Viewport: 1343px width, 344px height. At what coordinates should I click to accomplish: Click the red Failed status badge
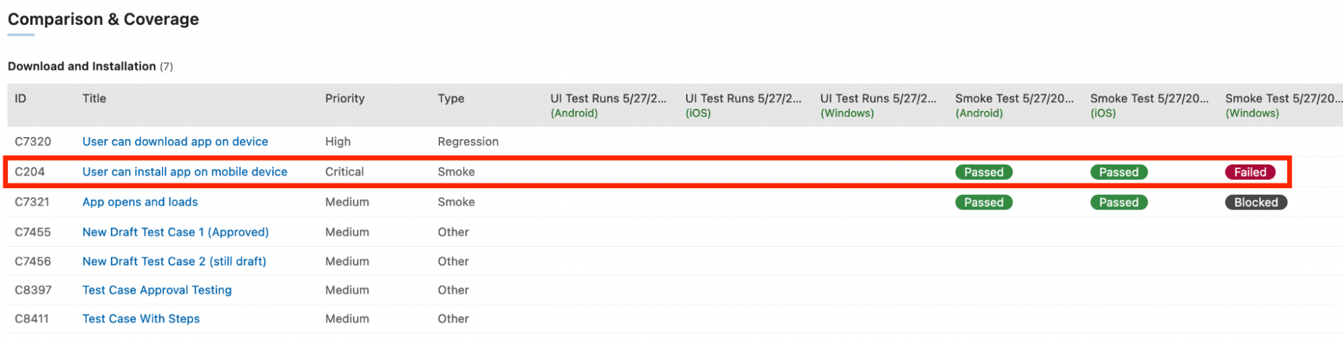click(x=1250, y=173)
